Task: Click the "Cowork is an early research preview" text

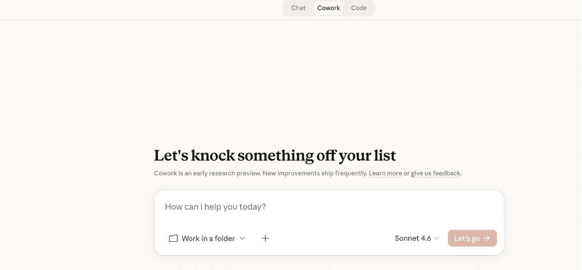Action: tap(207, 173)
